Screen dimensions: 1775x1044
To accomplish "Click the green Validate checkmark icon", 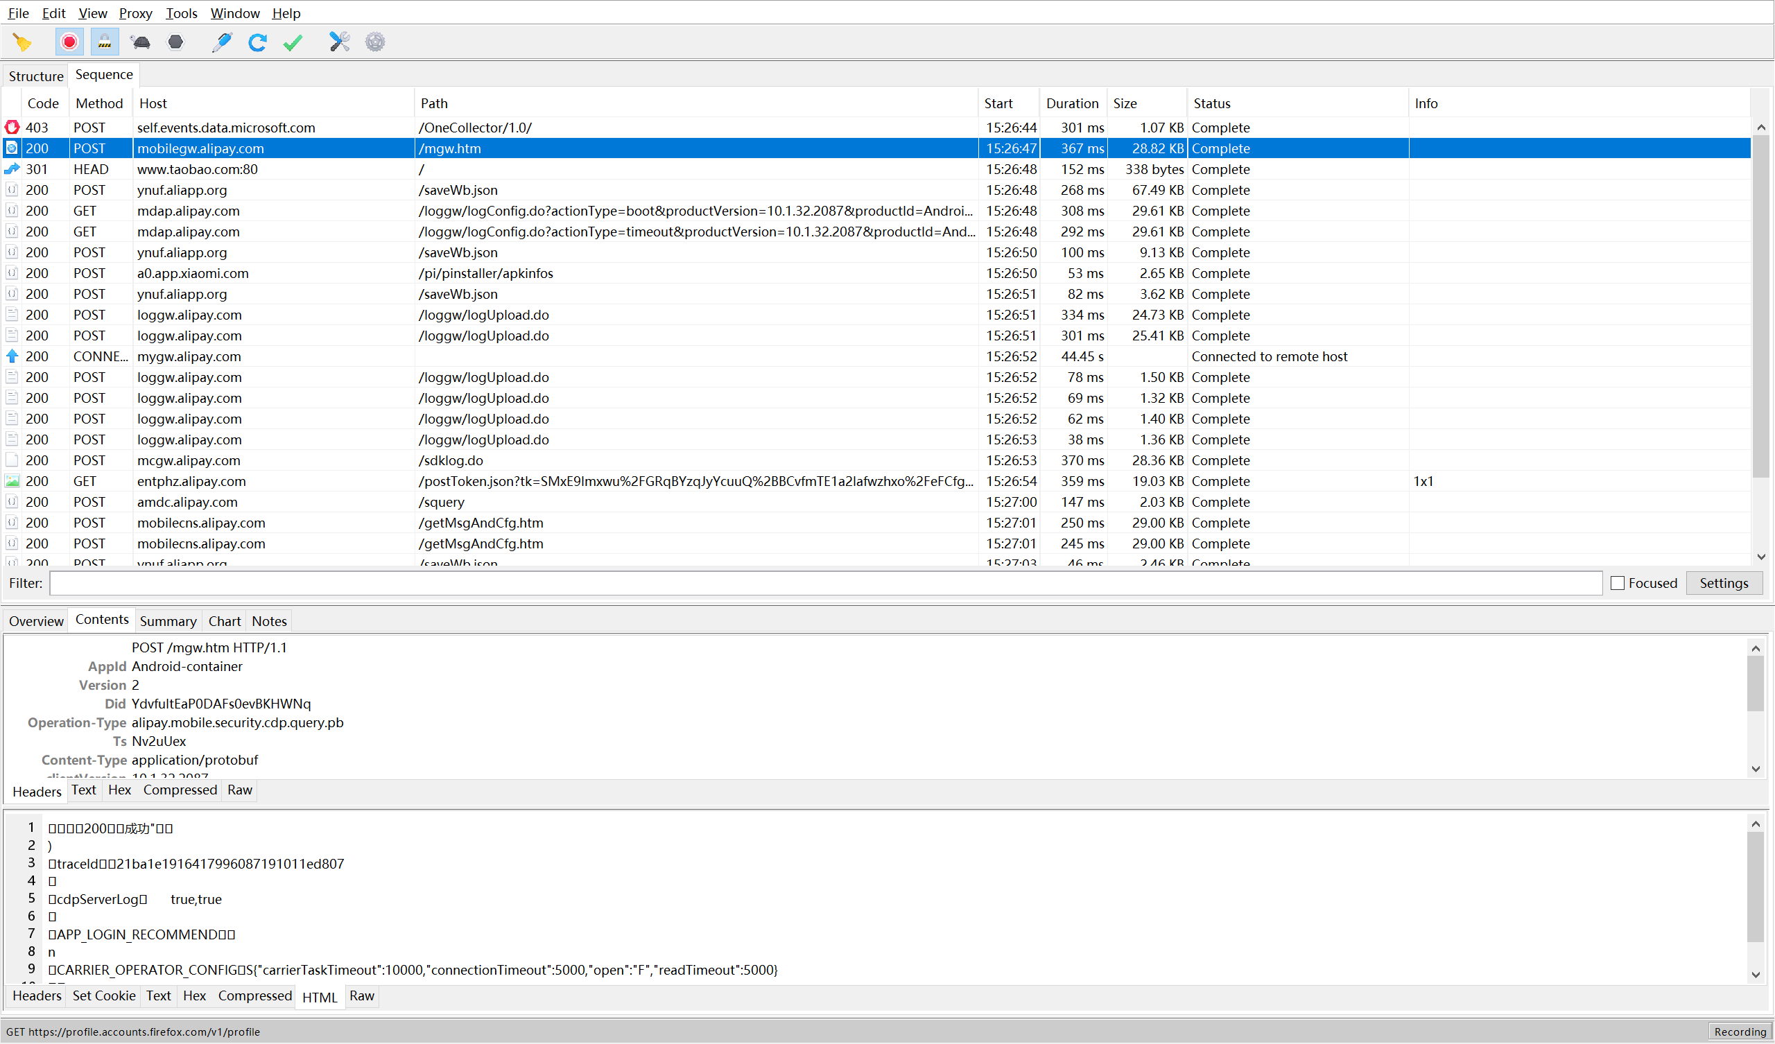I will click(x=293, y=42).
